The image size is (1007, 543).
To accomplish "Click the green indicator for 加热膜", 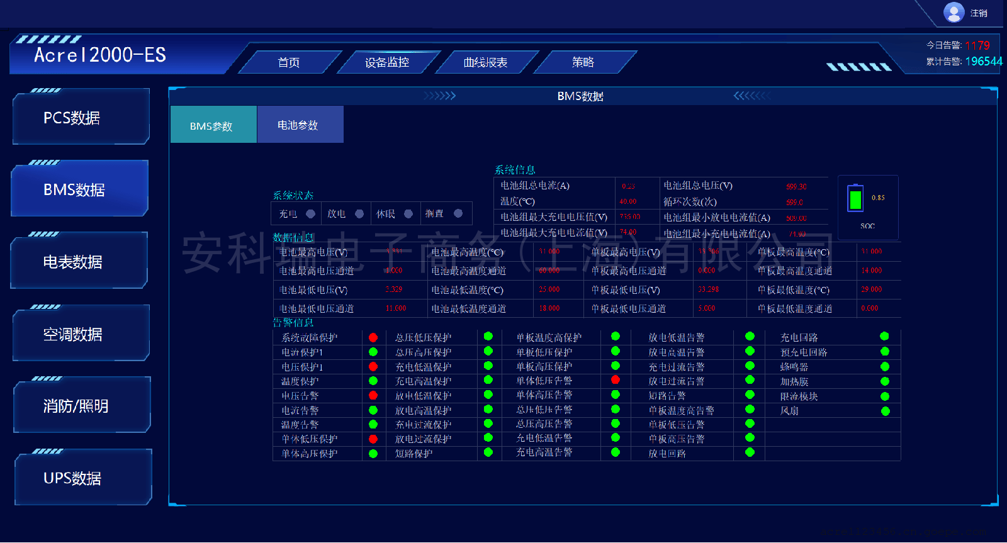I will 885,381.
